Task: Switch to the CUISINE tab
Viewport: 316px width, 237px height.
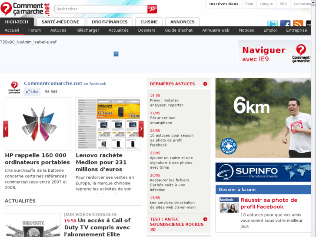Action: (x=149, y=22)
